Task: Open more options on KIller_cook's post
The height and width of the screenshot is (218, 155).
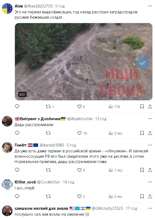Action: coord(150,182)
